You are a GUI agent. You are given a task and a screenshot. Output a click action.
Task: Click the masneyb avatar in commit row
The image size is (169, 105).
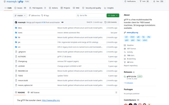click(16, 22)
